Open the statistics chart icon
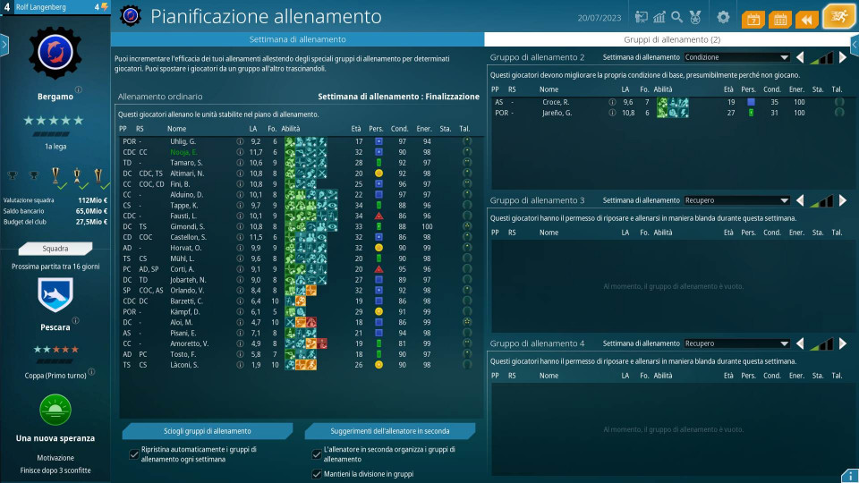Screen dimensions: 859x483 [659, 17]
